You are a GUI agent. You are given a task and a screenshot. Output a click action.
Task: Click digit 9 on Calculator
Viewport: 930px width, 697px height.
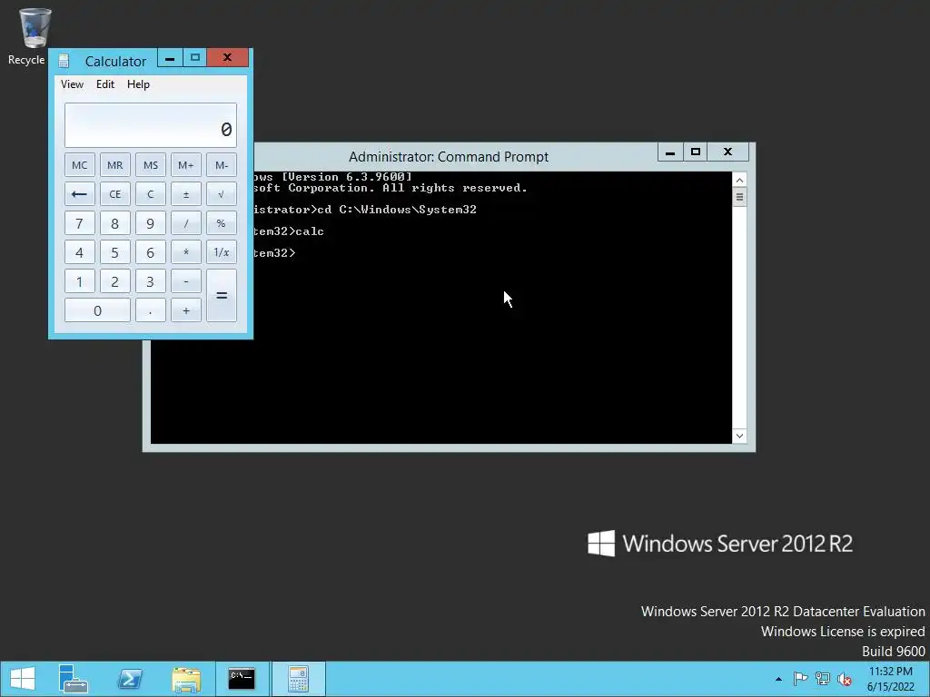[151, 223]
